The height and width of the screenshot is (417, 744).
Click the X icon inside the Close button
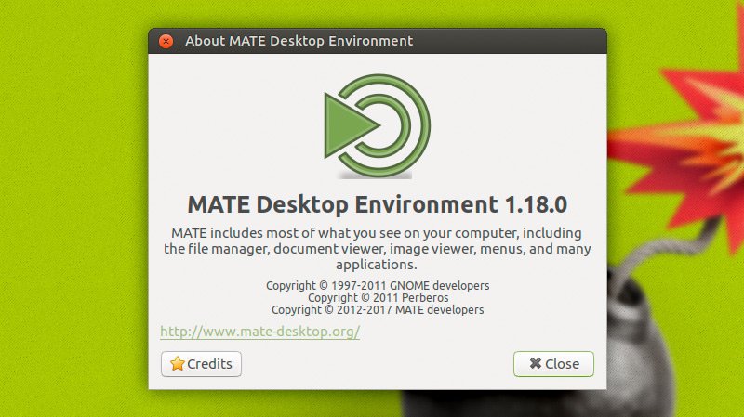point(535,364)
